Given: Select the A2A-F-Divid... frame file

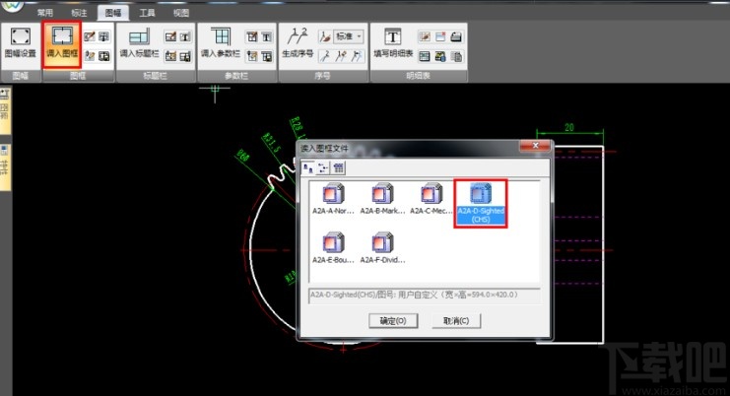Looking at the screenshot, I should [382, 248].
